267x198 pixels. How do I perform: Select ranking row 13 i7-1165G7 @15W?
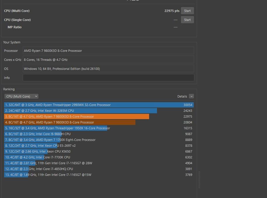tap(99, 175)
